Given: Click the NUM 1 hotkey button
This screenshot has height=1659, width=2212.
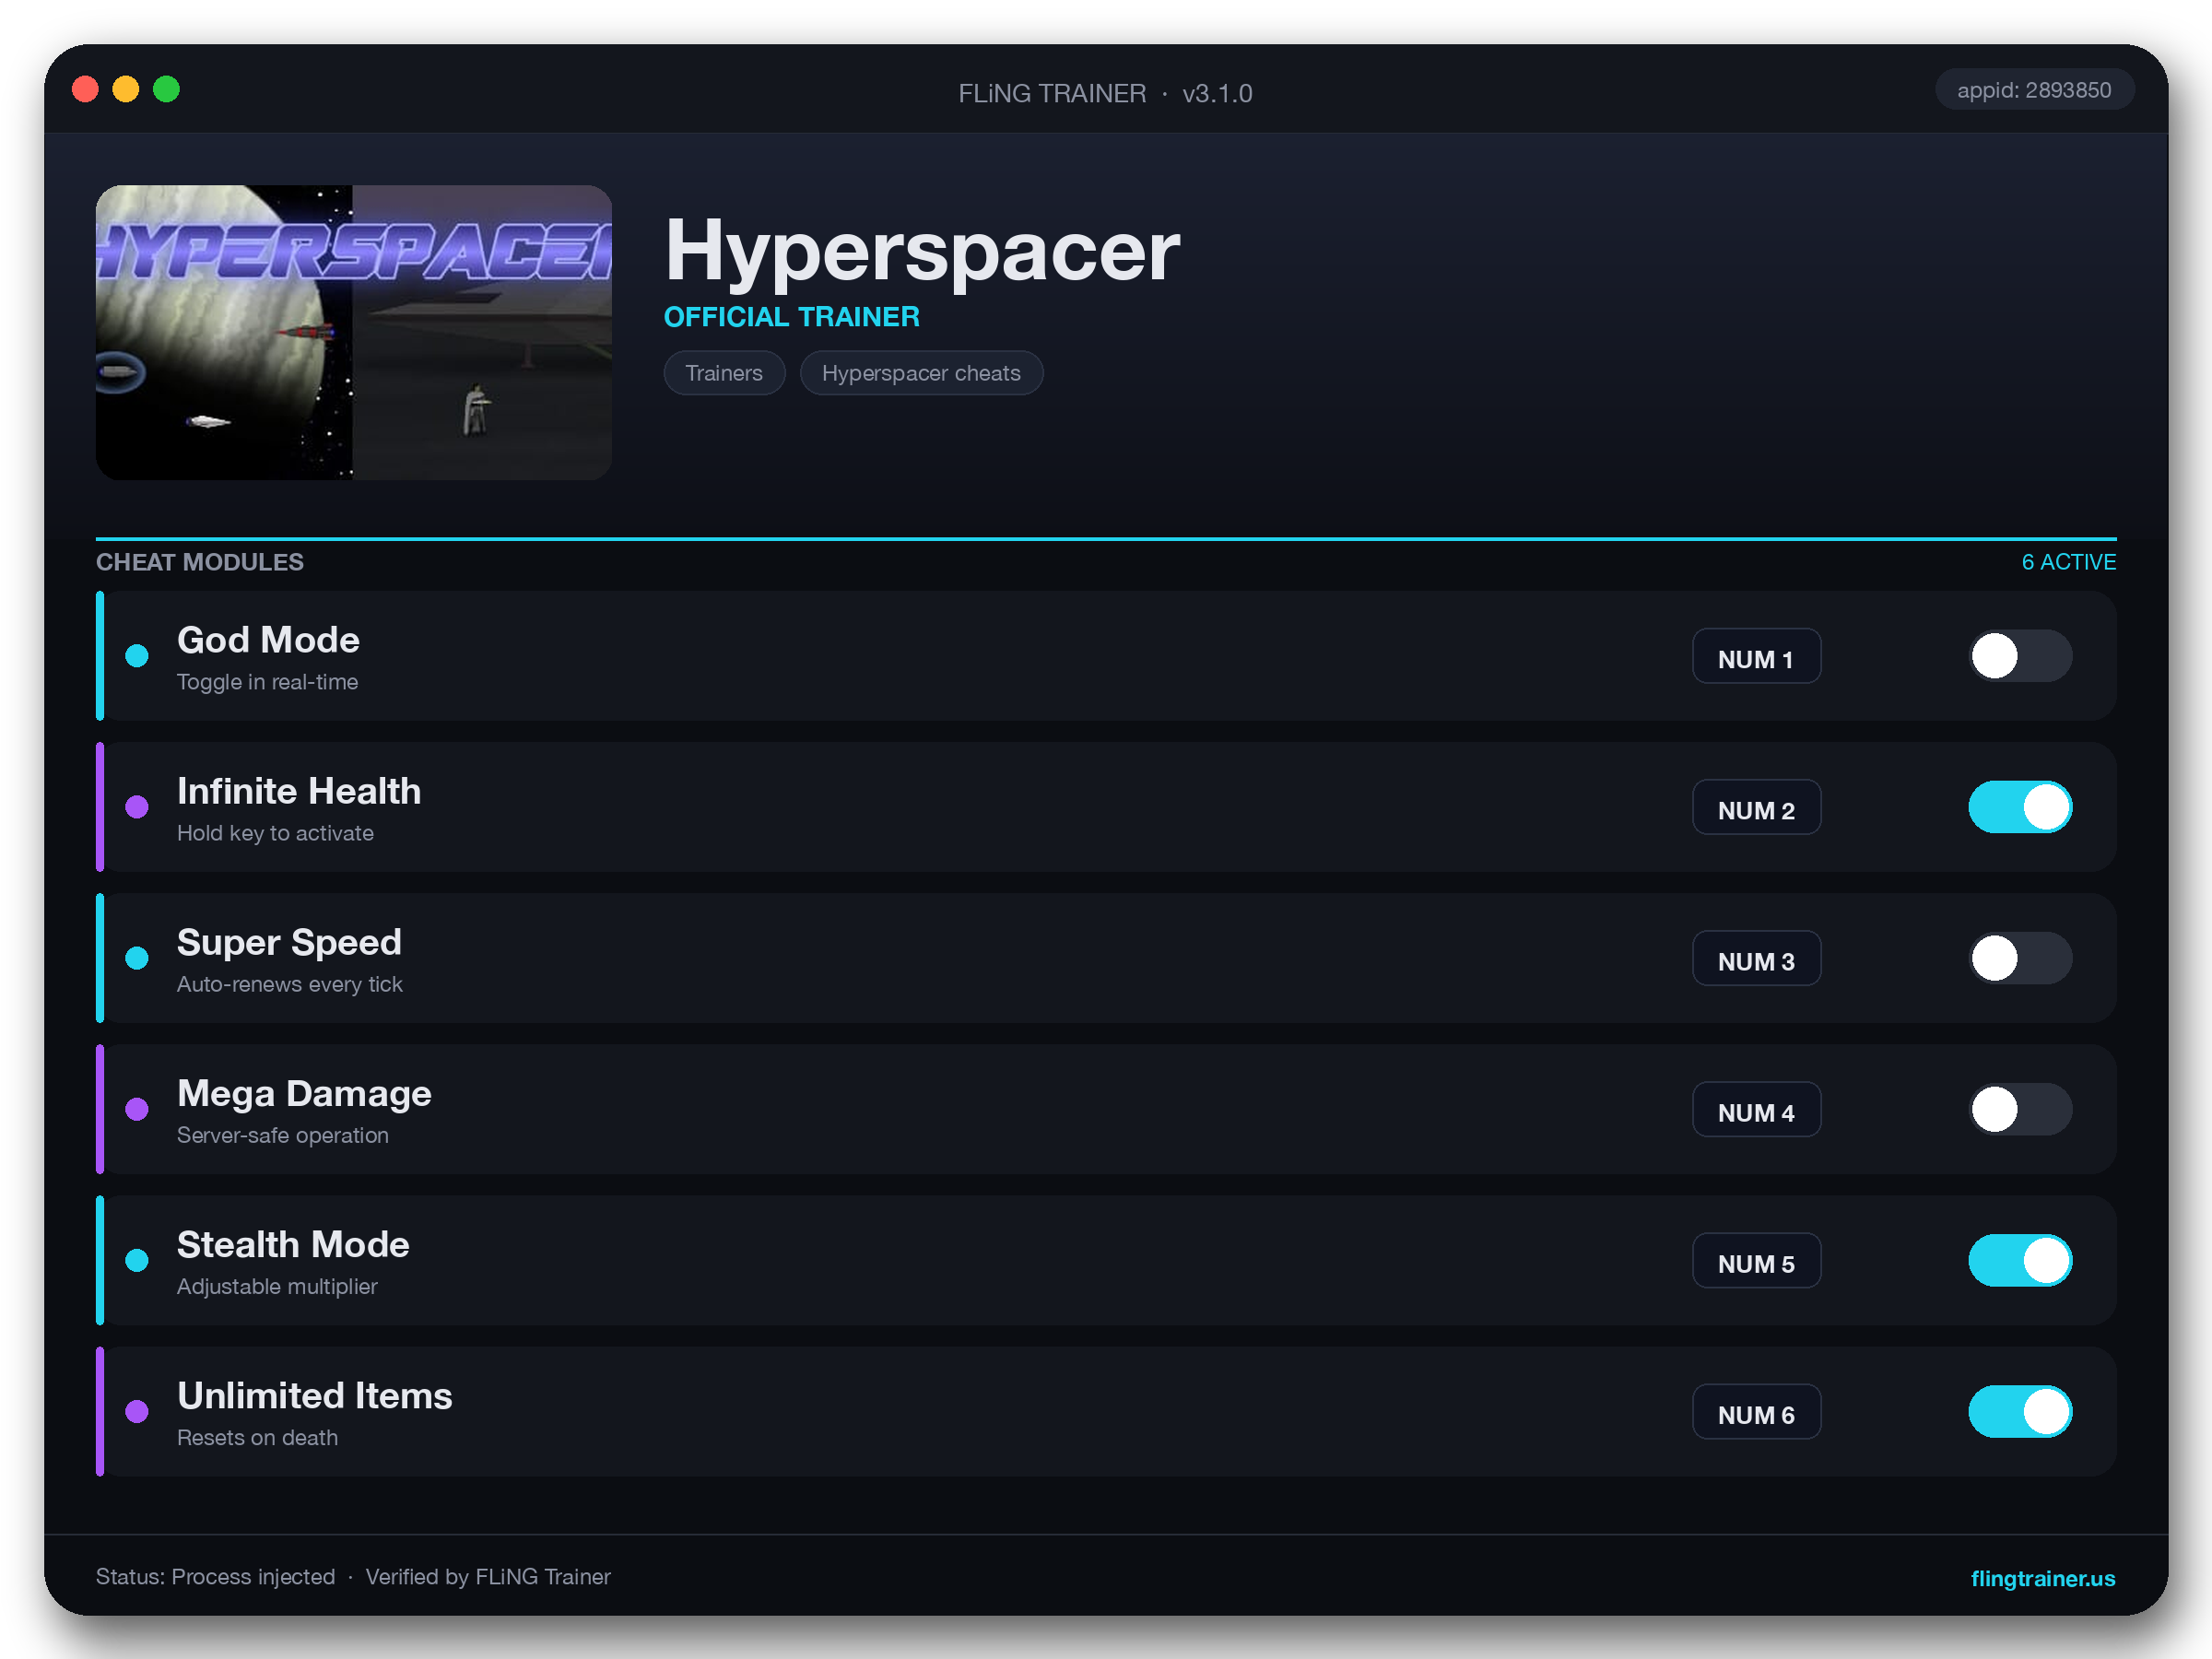Looking at the screenshot, I should (x=1756, y=657).
